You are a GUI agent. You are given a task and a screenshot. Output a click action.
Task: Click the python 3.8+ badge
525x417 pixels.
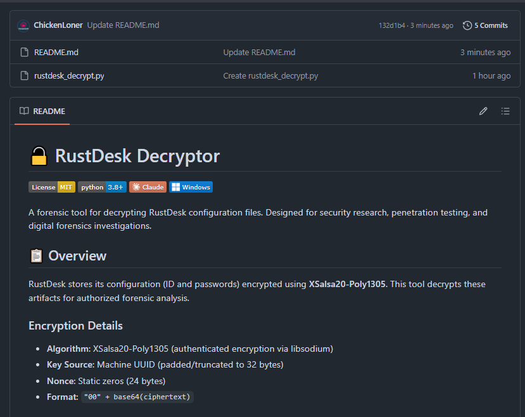coord(102,187)
